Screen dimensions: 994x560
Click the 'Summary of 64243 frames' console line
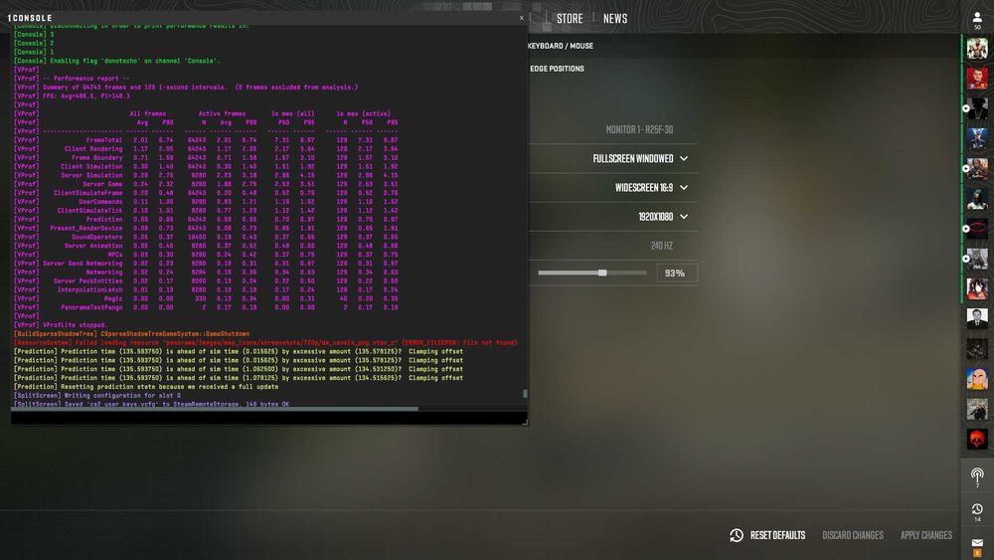pos(186,88)
